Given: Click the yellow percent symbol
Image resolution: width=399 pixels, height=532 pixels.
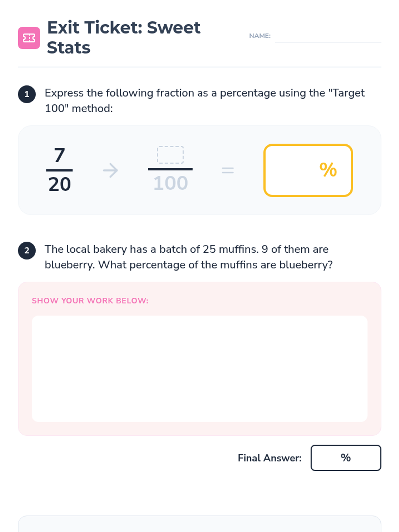Looking at the screenshot, I should (x=328, y=170).
